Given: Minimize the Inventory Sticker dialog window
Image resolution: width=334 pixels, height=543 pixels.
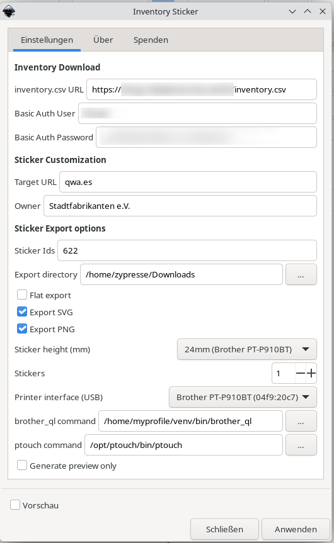Looking at the screenshot, I should [292, 11].
